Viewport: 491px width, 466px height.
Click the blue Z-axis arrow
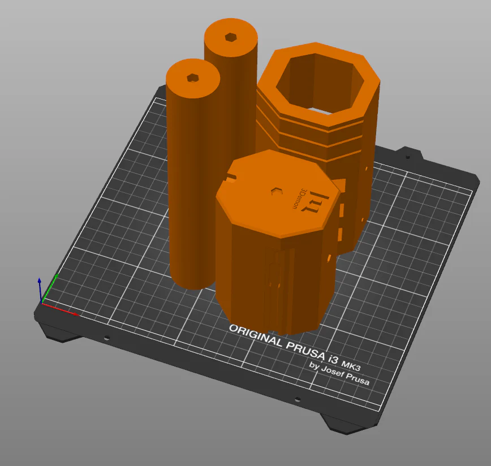40,283
